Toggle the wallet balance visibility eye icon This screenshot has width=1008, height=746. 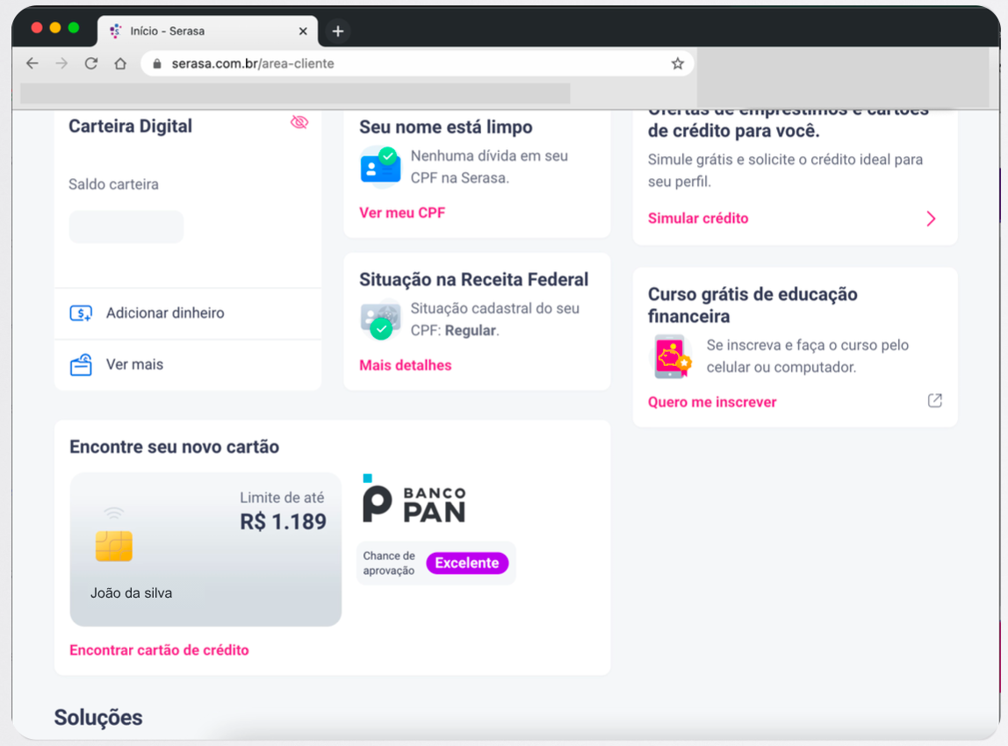299,122
